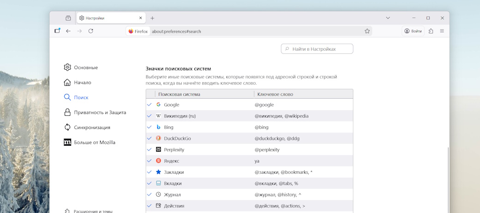Open the extensions puzzle icon
Image resolution: width=480 pixels, height=213 pixels.
point(431,31)
